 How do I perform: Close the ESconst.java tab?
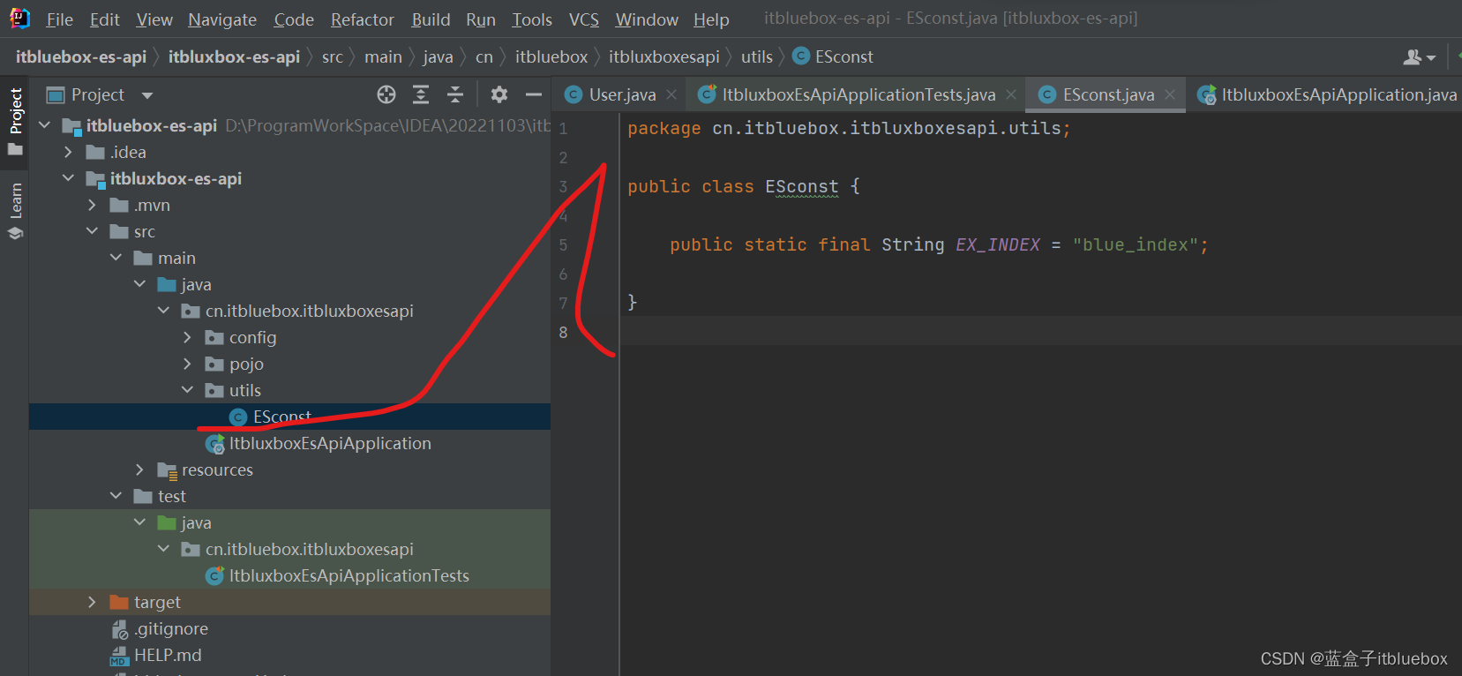[1170, 94]
